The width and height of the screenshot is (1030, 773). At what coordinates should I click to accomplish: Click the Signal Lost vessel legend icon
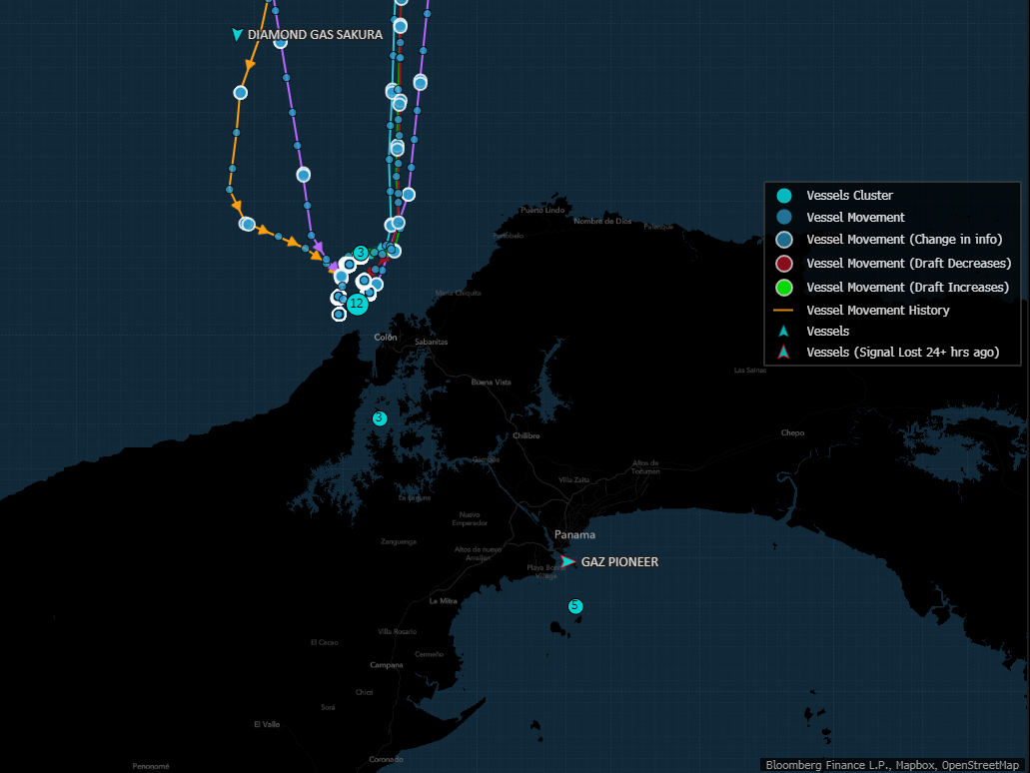783,352
